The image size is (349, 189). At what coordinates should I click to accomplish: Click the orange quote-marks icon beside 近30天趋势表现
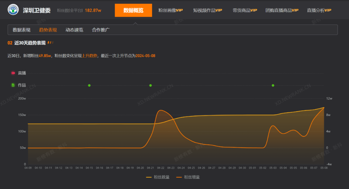click(x=50, y=42)
